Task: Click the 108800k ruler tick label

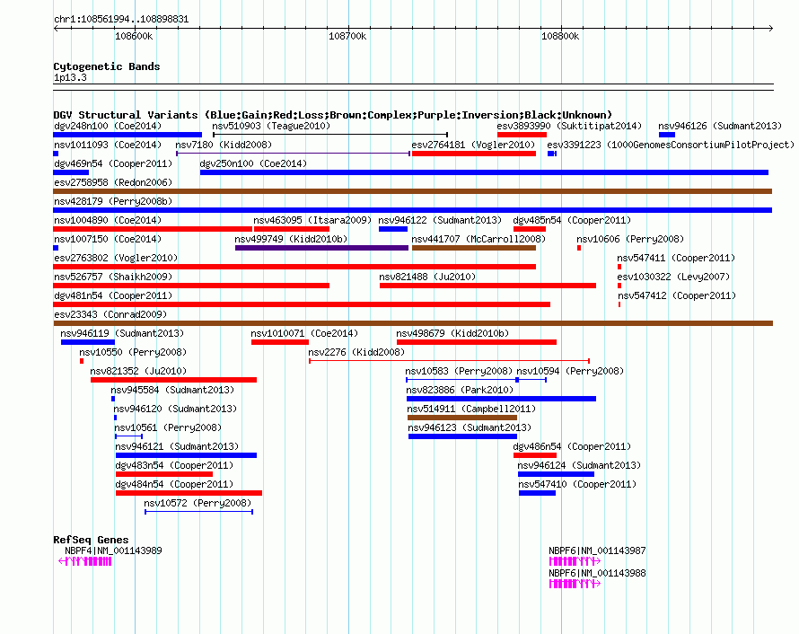Action: click(x=560, y=36)
